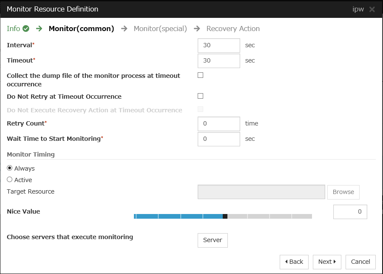
Task: Click the Nice Value slider handle
Action: pyautogui.click(x=225, y=216)
